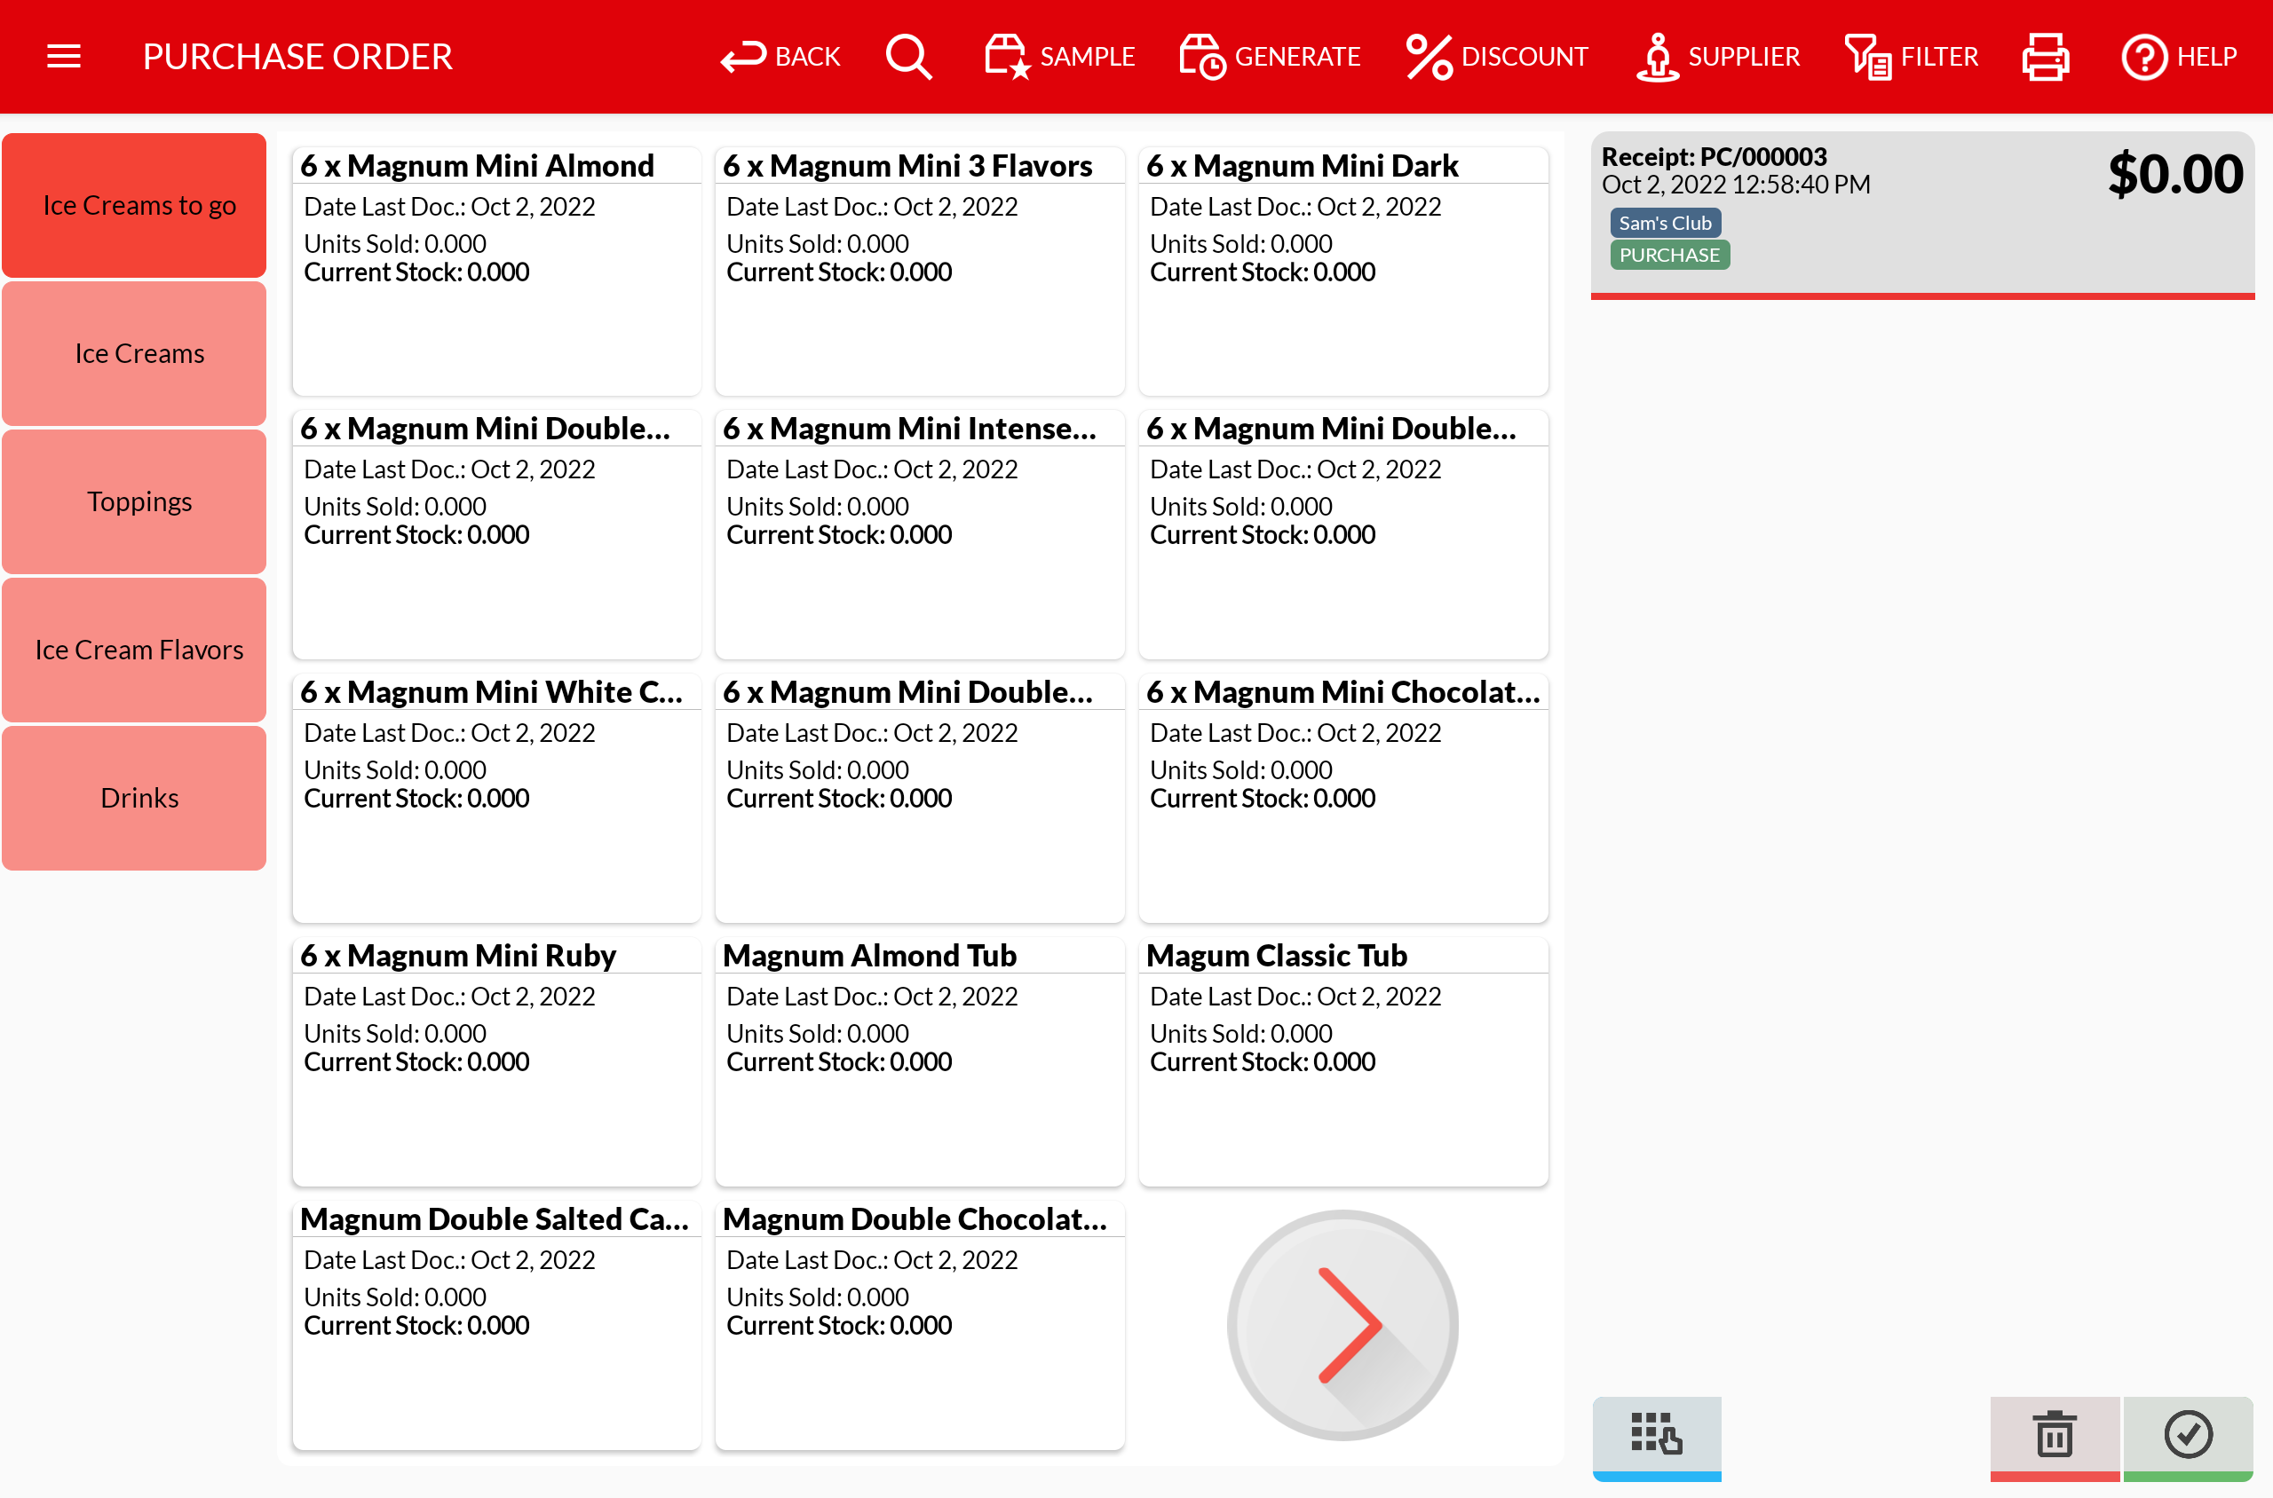Screen dimensions: 2273x1498
Task: Click the Generate order button
Action: pyautogui.click(x=1270, y=57)
